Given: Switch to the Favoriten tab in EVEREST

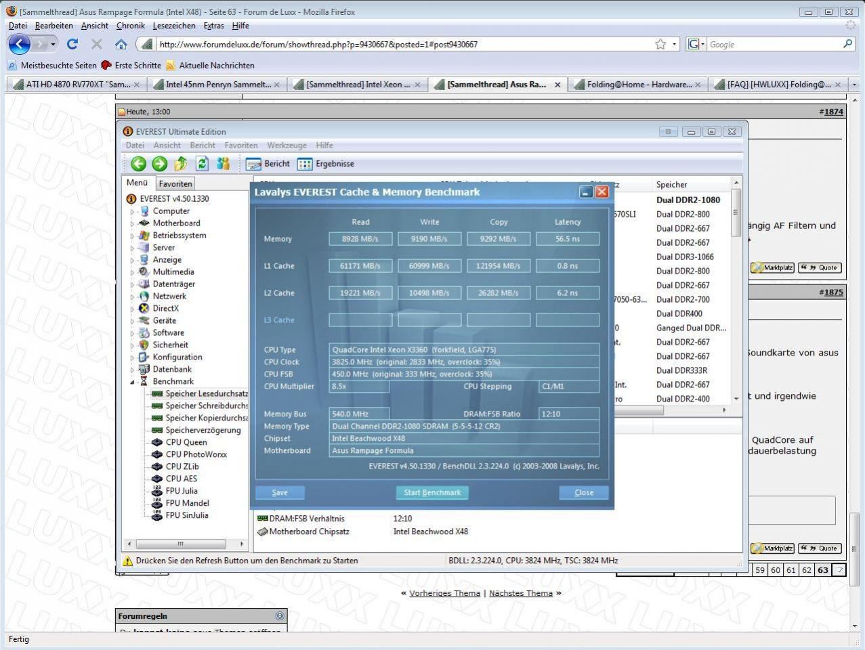Looking at the screenshot, I should pos(175,183).
